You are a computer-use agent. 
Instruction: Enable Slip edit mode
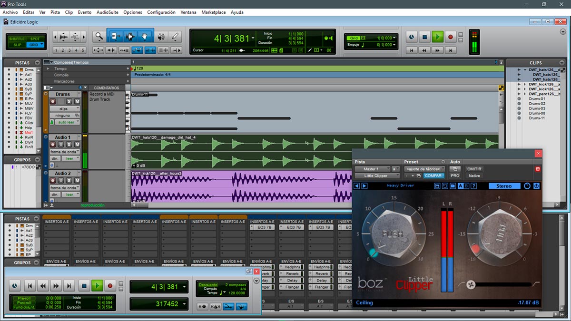17,45
